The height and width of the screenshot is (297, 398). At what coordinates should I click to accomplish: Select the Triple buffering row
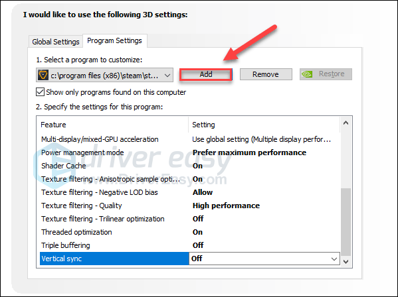tap(190, 245)
